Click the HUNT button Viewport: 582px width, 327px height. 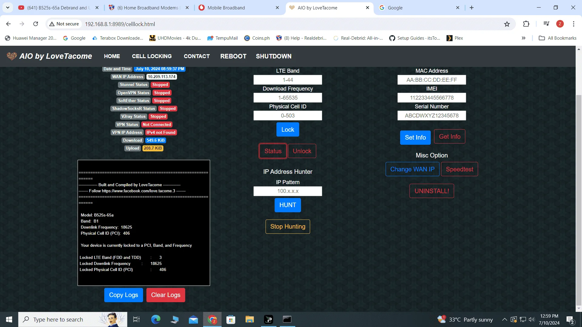(x=288, y=205)
